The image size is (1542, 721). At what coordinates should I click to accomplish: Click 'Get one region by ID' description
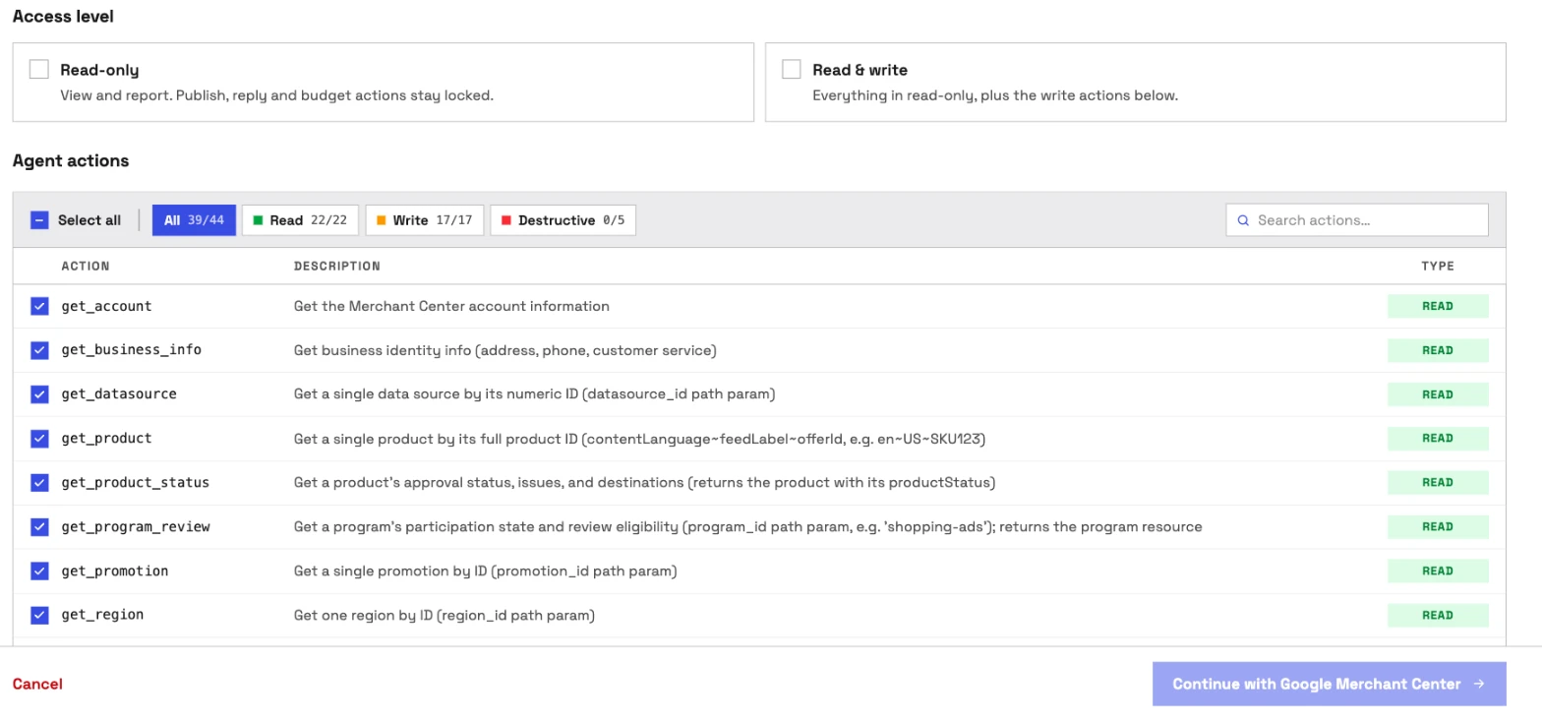445,615
